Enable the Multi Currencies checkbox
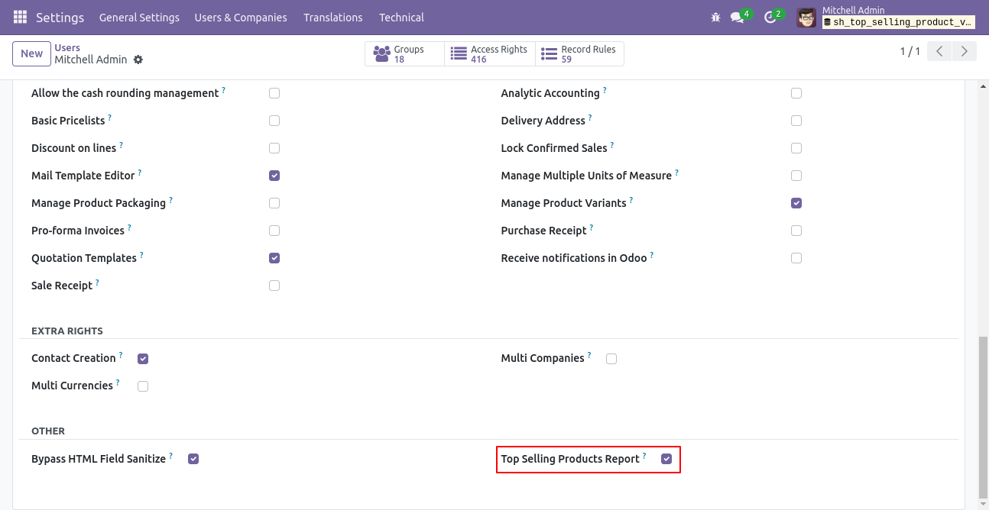The height and width of the screenshot is (510, 989). (x=143, y=386)
